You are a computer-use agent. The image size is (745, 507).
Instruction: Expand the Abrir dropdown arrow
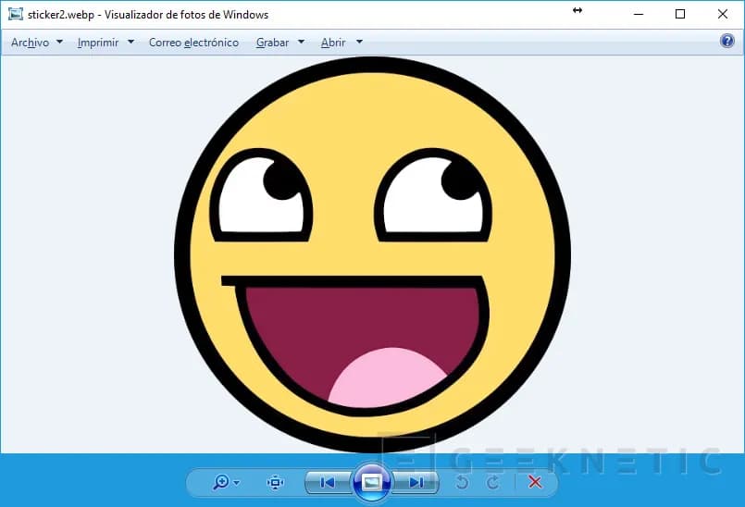360,42
